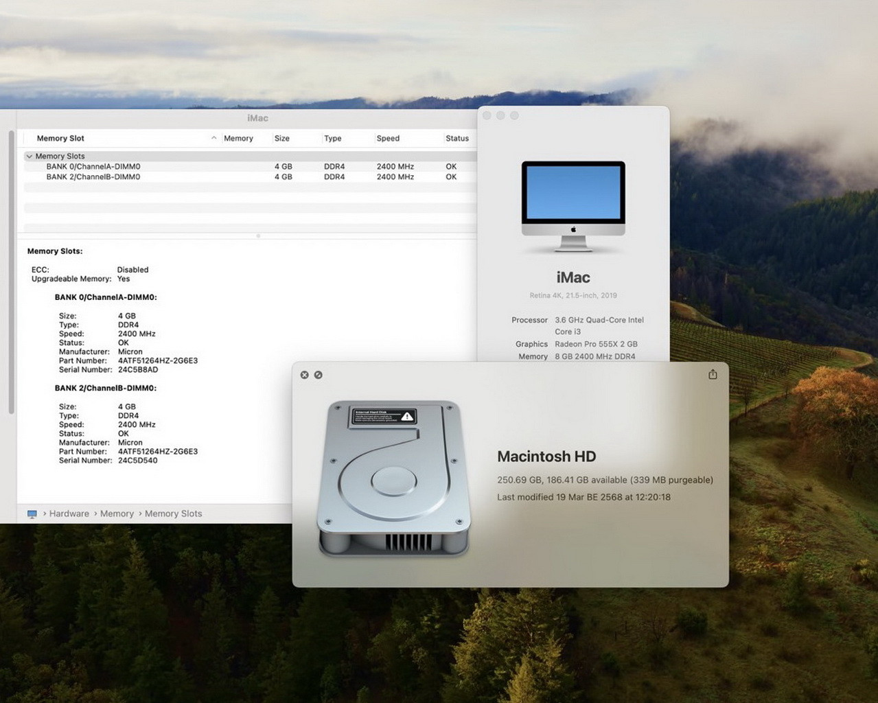This screenshot has height=703, width=878.
Task: Select the BANK 0/ChannelA-DIMM0 row
Action: pos(251,166)
